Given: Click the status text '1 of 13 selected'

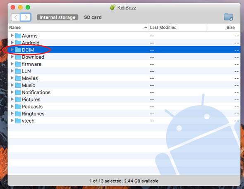Looking at the screenshot, I should click(x=105, y=181).
